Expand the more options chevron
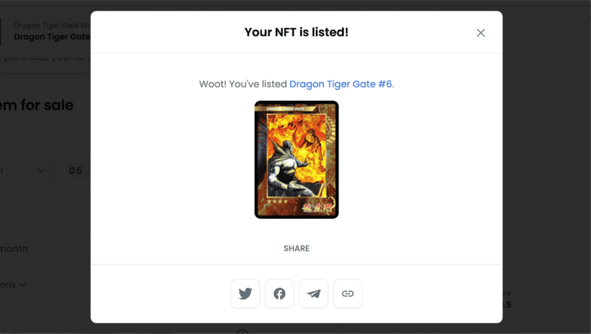This screenshot has width=591, height=334. 23,285
